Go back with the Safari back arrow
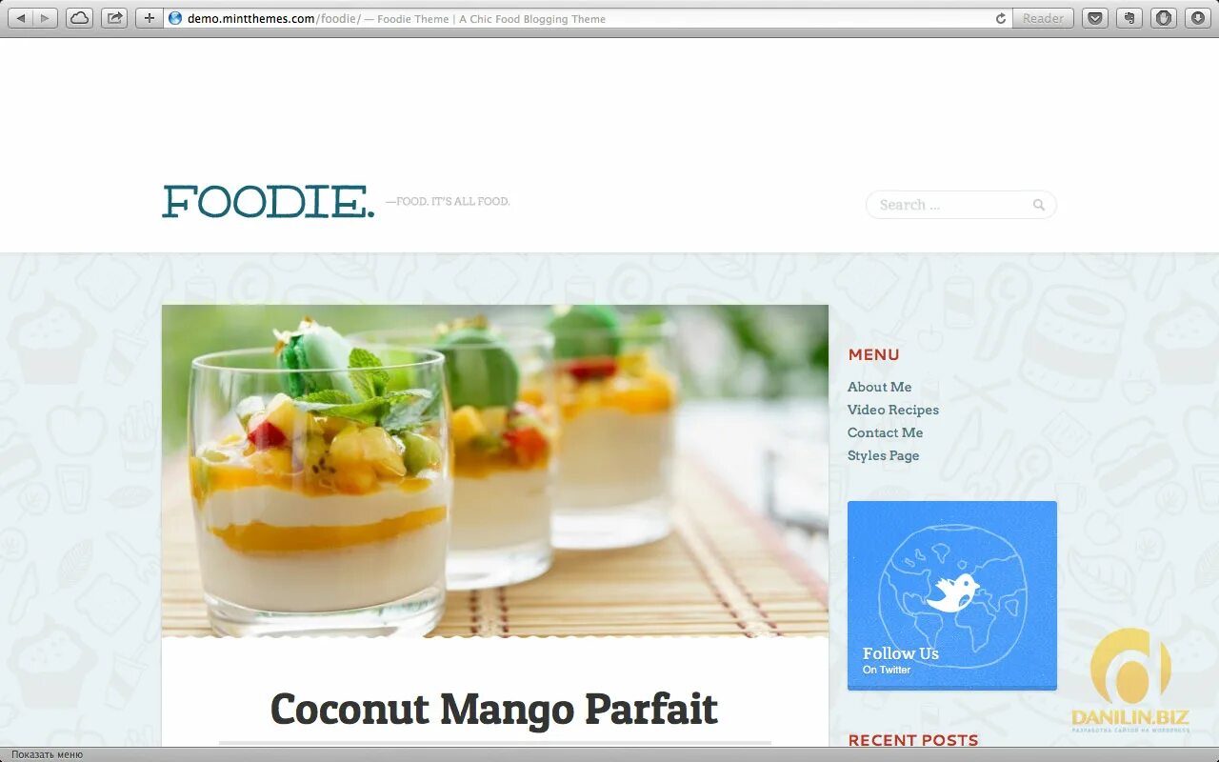This screenshot has height=762, width=1219. tap(21, 18)
